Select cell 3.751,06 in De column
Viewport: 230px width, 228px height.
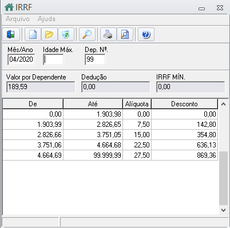click(33, 145)
